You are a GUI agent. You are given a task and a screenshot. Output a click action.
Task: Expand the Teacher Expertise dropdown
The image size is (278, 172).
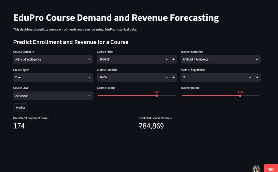220,59
